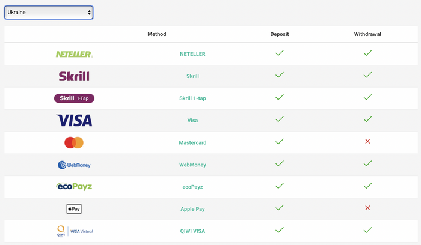Click the Withdrawal column header

tap(367, 34)
